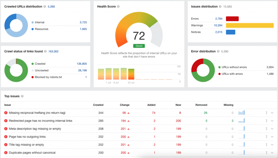278x158 pixels.
Task: Expand the Missing reciprocal hreflang issue row
Action: click(x=272, y=113)
